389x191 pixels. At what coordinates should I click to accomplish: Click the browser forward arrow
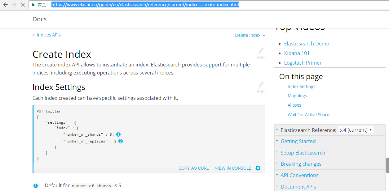pyautogui.click(x=14, y=5)
